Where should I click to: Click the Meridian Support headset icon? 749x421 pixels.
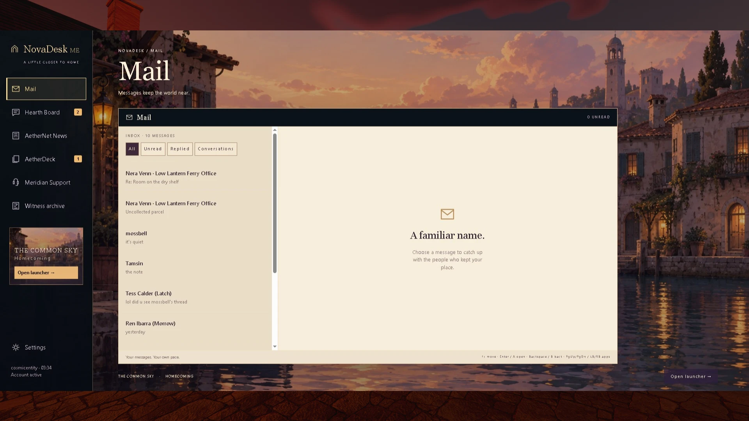(16, 182)
